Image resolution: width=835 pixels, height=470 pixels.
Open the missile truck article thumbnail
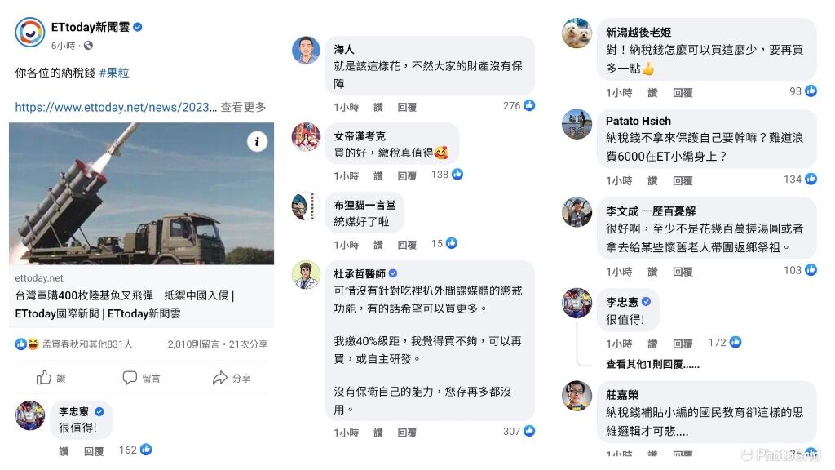pos(142,194)
